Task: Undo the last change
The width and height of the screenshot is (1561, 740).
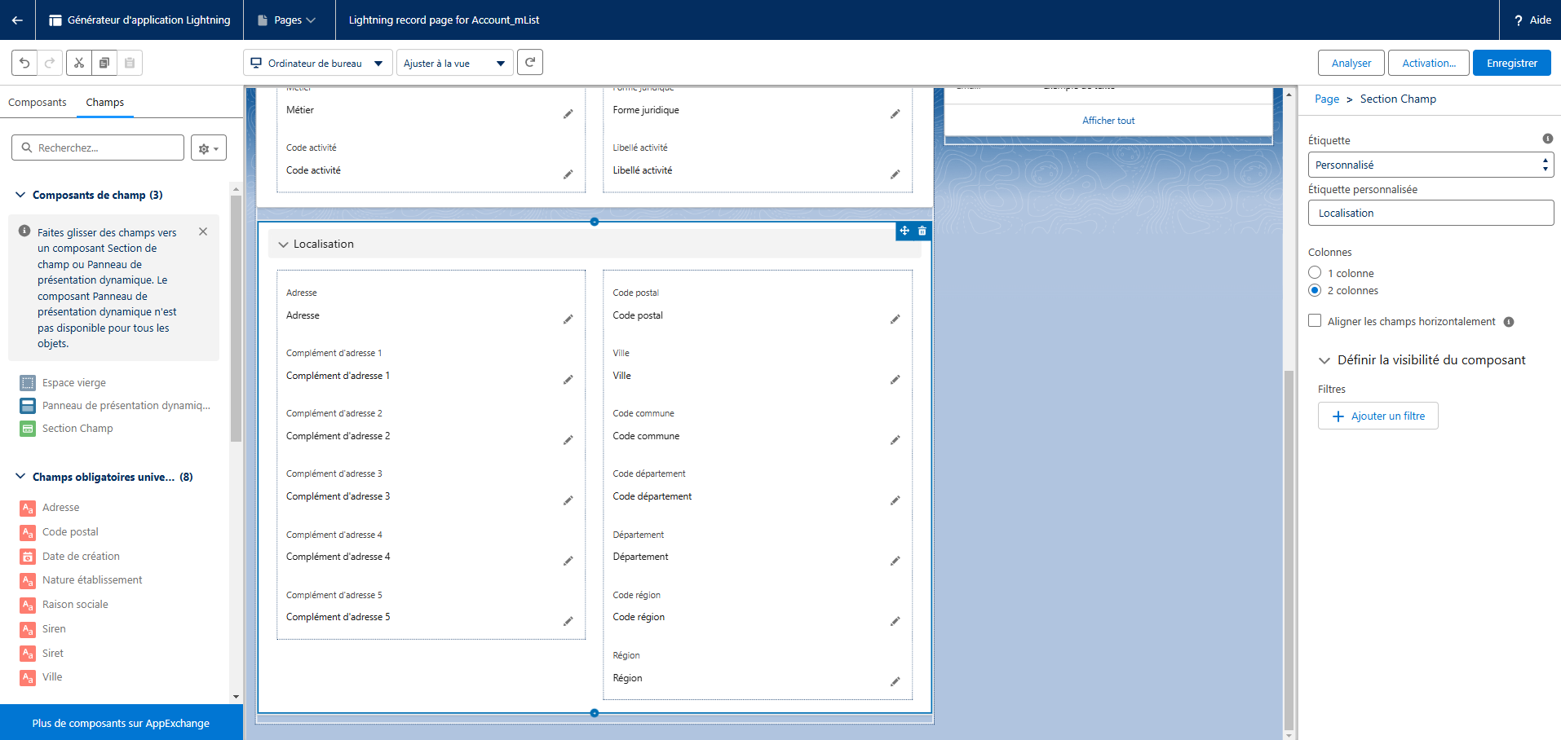Action: coord(24,63)
